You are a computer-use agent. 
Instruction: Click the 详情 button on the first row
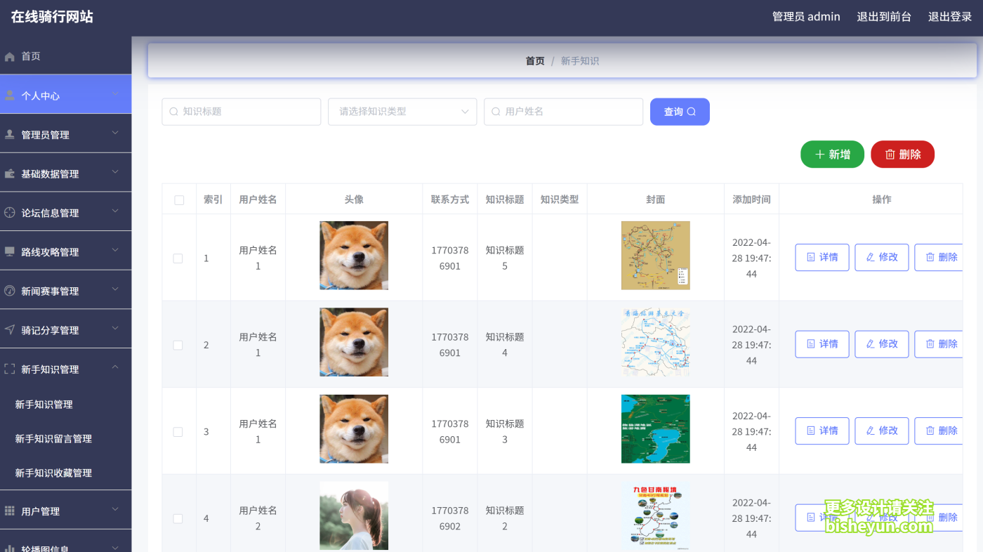(x=822, y=257)
